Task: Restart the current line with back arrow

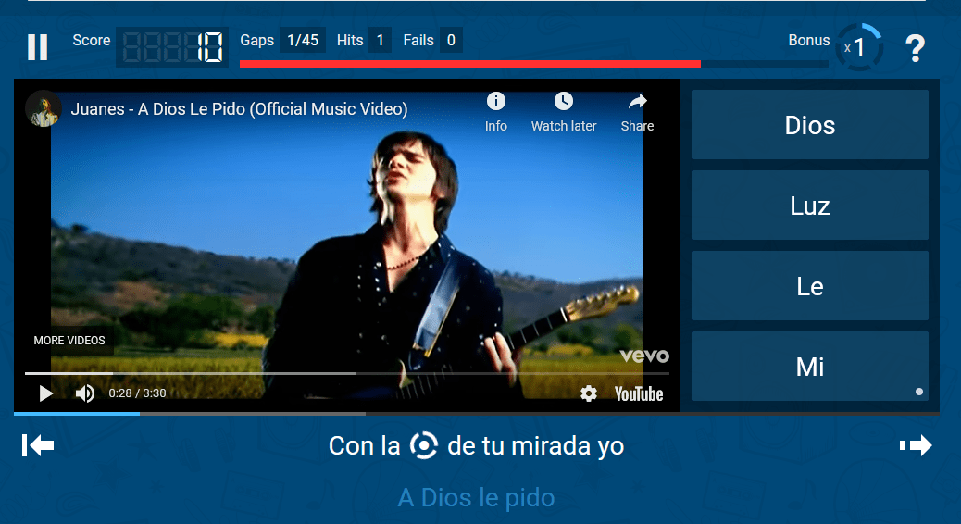Action: (38, 445)
